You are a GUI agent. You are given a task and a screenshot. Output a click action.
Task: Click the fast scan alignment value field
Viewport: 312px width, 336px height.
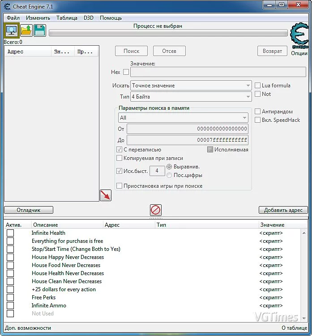[157, 171]
